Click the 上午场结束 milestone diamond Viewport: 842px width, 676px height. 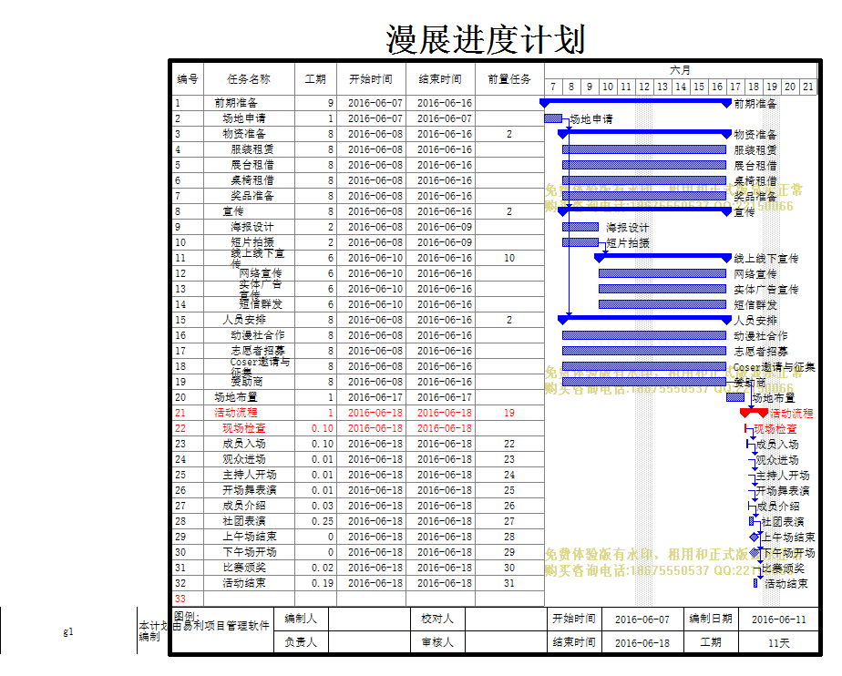[755, 537]
